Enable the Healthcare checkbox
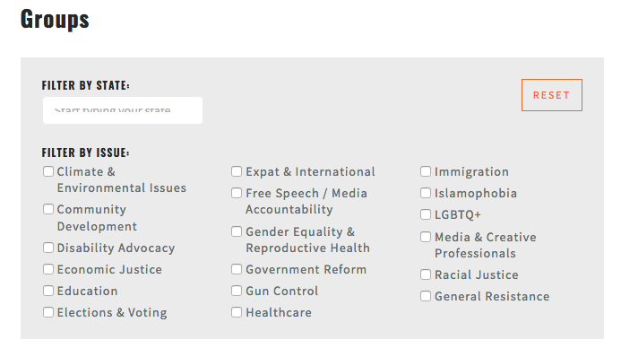The image size is (621, 357). coord(237,312)
